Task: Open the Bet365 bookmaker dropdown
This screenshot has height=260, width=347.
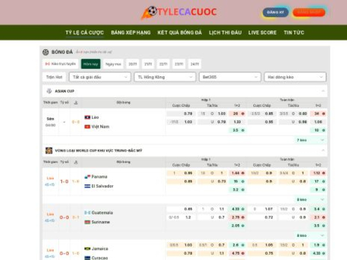Action: (x=229, y=77)
